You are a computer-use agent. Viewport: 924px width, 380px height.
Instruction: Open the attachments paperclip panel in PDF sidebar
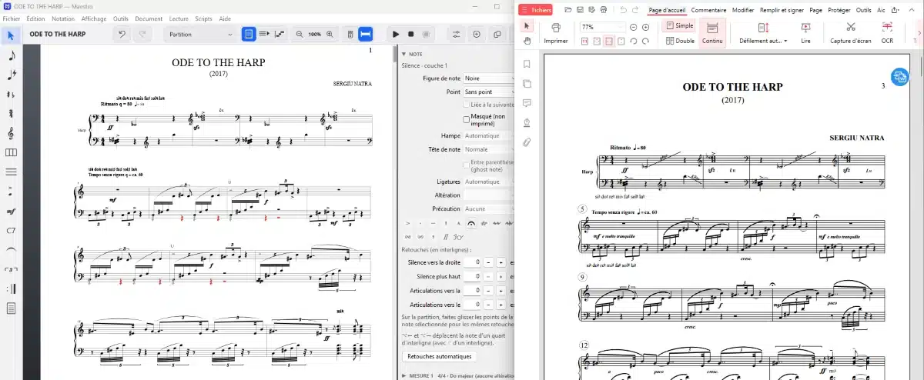click(527, 142)
